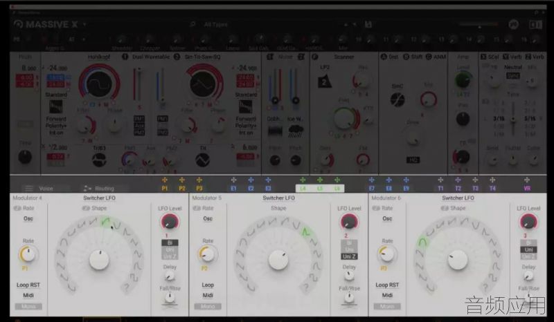The height and width of the screenshot is (322, 554).
Task: Open the Osc rate mode dropdown in Modulator 6
Action: click(x=387, y=218)
